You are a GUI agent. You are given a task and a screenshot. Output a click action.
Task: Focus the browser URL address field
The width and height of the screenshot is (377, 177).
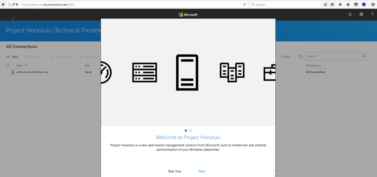pos(131,4)
